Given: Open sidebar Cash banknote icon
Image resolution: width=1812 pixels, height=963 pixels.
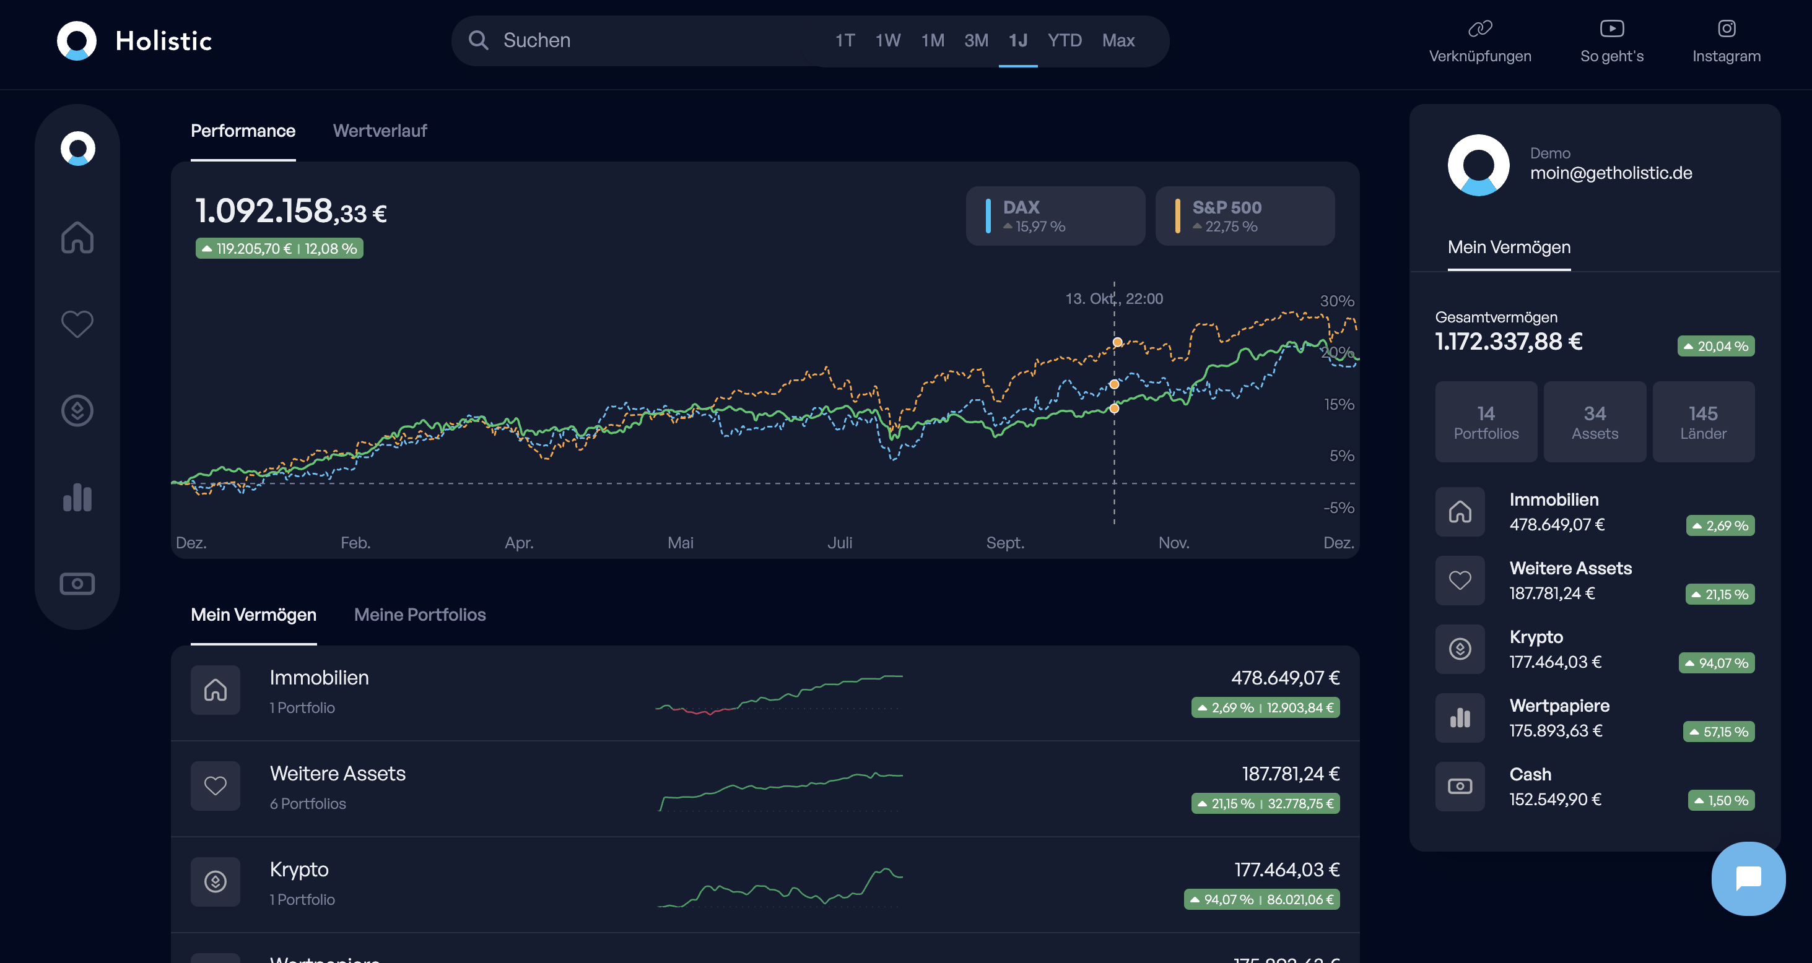Looking at the screenshot, I should pyautogui.click(x=77, y=584).
